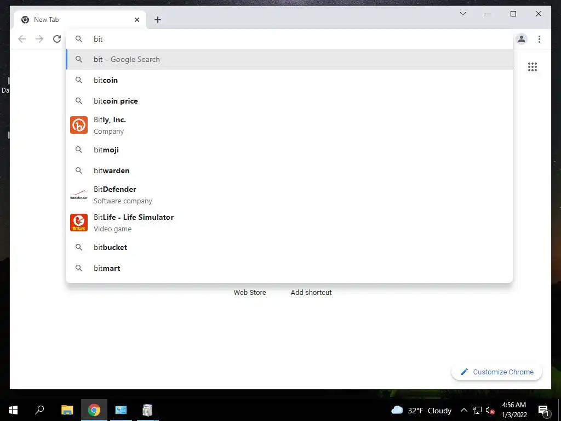The height and width of the screenshot is (421, 561).
Task: Open File Explorer from taskbar
Action: point(67,410)
